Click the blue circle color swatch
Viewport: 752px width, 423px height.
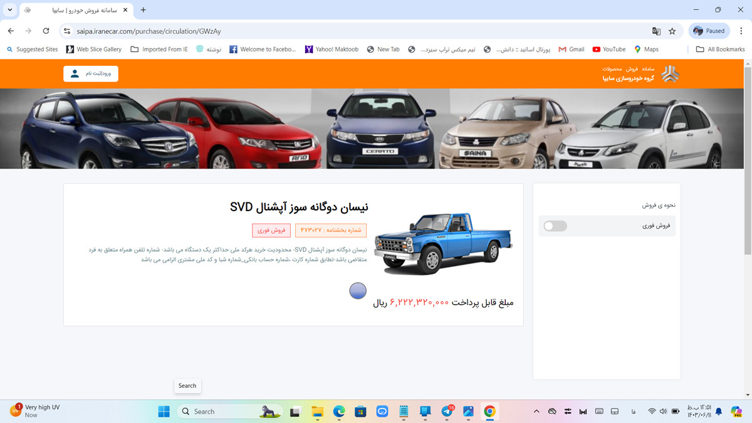pyautogui.click(x=358, y=290)
